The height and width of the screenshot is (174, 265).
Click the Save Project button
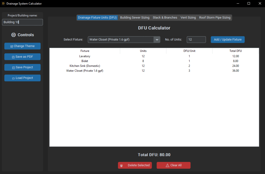(x=23, y=67)
